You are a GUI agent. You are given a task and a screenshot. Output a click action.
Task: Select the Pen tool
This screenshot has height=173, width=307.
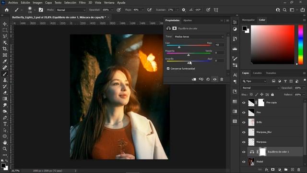click(x=5, y=118)
